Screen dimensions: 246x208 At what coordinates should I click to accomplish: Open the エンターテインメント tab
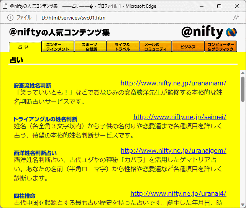pos(58,47)
